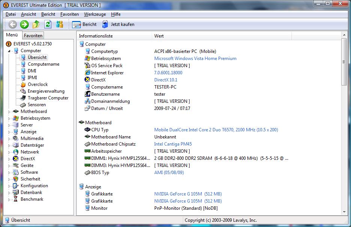The image size is (351, 227).
Task: Click the Datenträger disk icon
Action: (x=16, y=145)
